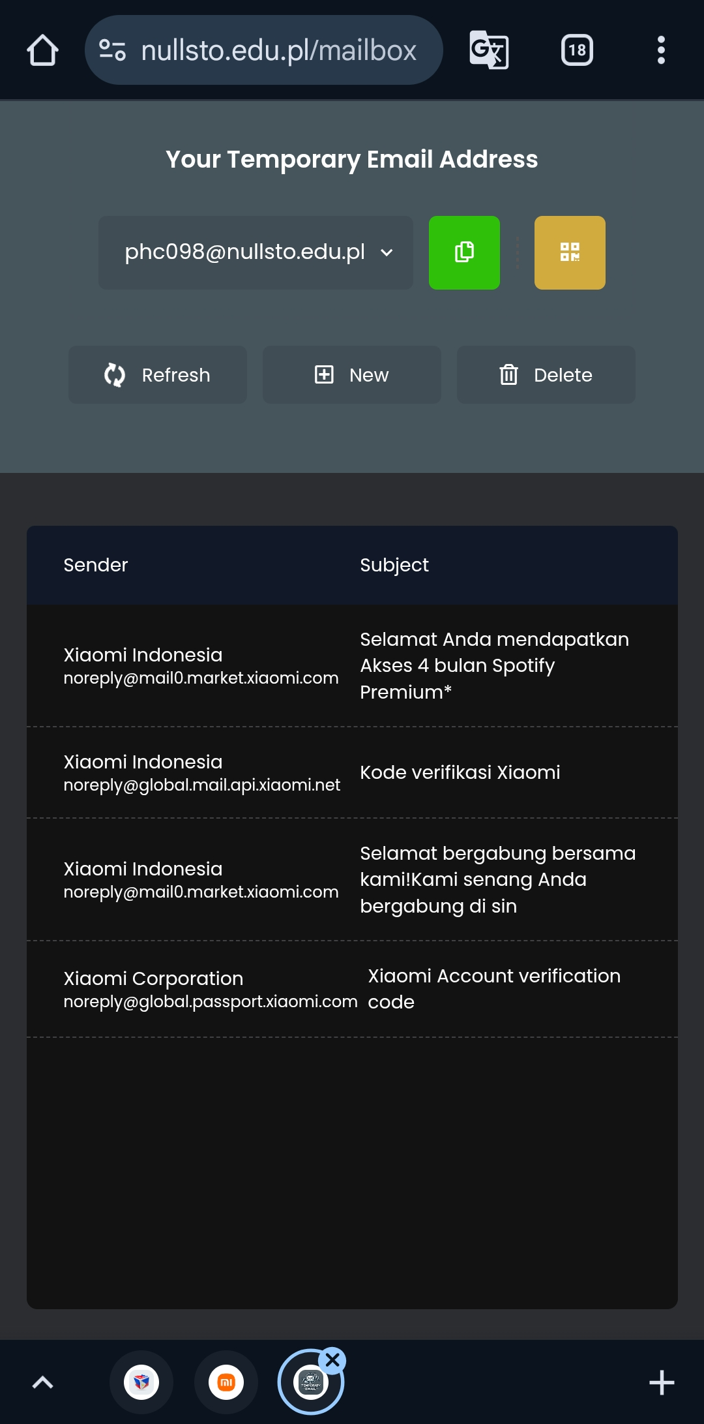Open the tab switcher showing 18 tabs
Screen dimensions: 704x1424
(577, 50)
